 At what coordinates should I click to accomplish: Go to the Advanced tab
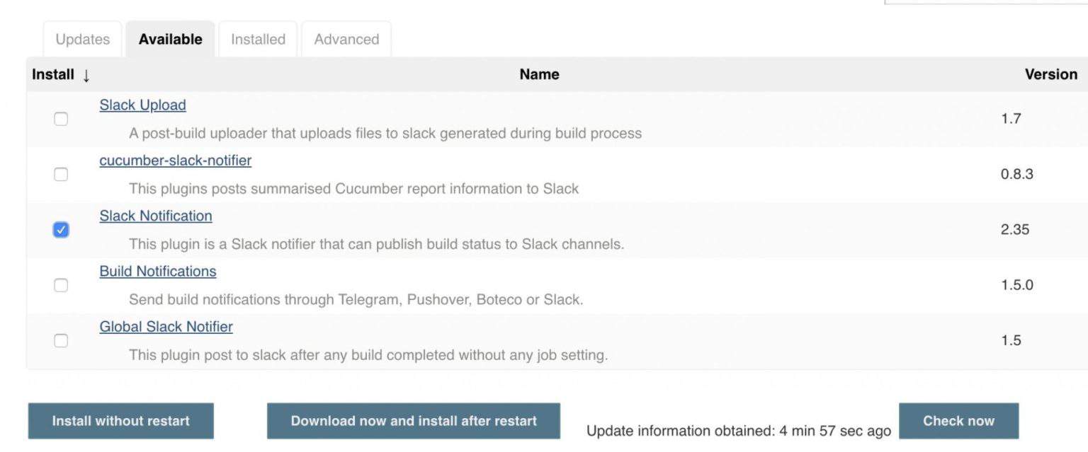click(x=346, y=39)
